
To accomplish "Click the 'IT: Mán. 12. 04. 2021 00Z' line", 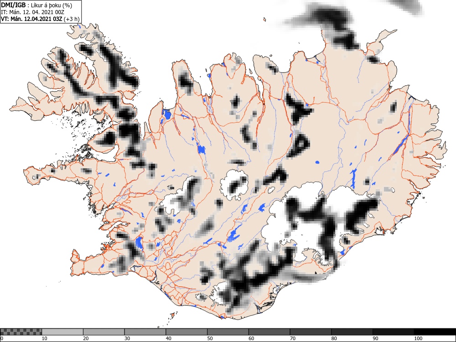I will click(x=32, y=12).
